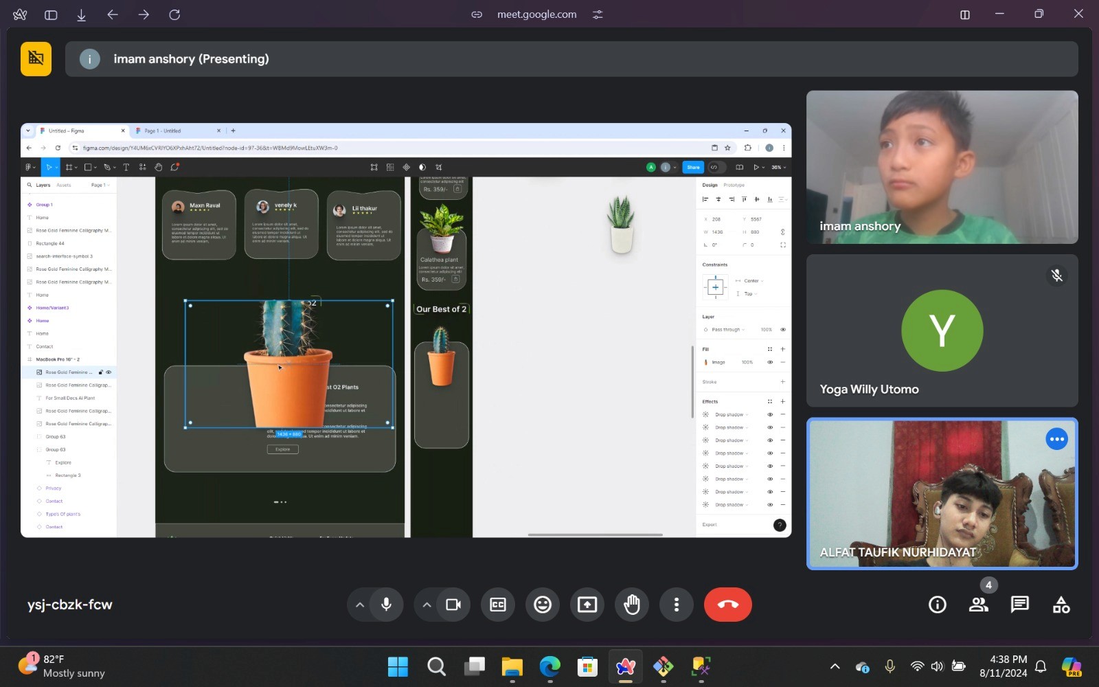Open Meet more options menu

(677, 605)
